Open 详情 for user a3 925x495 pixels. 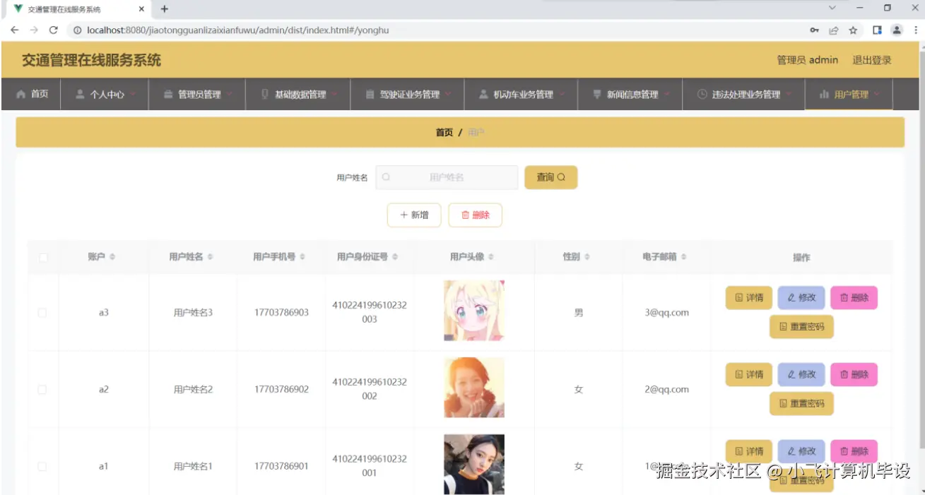749,298
